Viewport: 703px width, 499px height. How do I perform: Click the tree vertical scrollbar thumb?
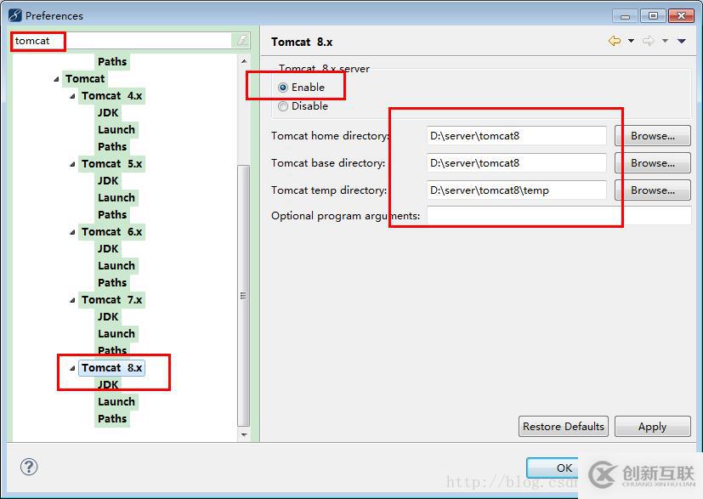243,296
